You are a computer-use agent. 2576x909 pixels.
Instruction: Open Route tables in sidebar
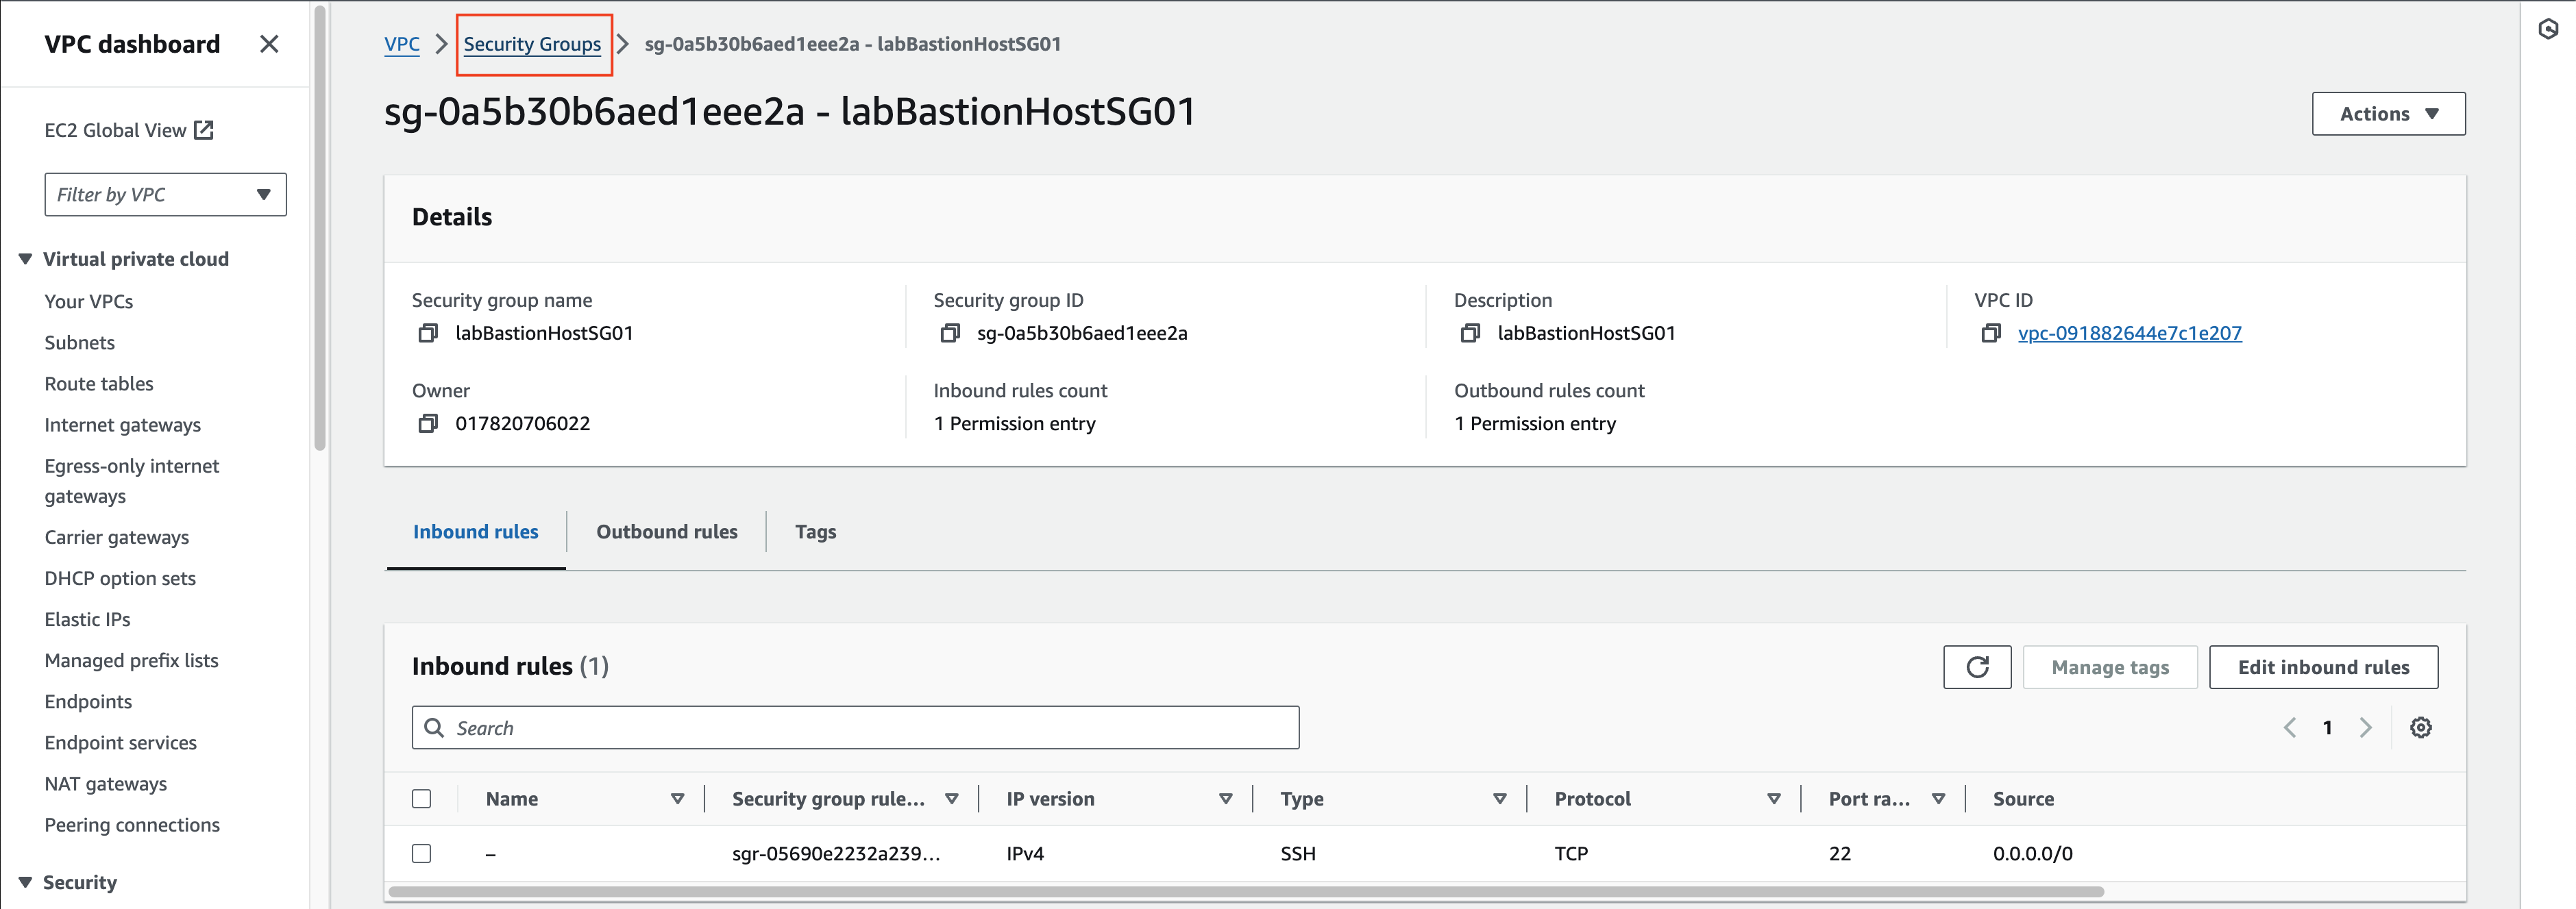[x=99, y=383]
